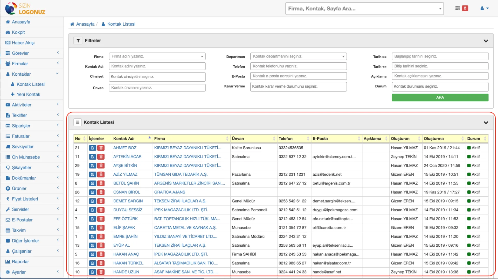
Task: Expand the Teklifler sidebar menu
Action: 32,115
